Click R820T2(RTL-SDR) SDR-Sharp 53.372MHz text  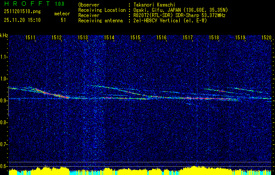coord(179,15)
